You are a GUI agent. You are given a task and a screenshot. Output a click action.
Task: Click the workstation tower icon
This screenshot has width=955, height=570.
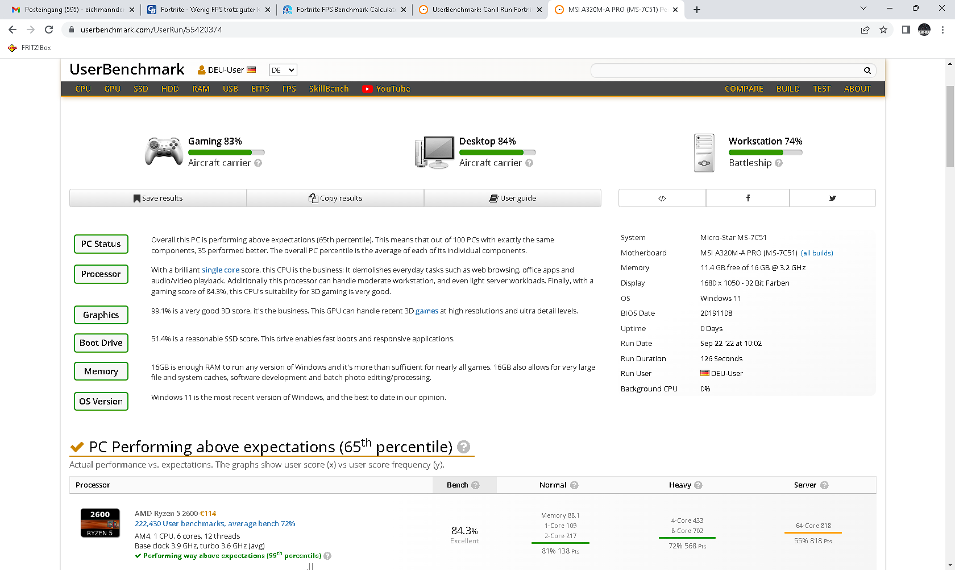click(x=704, y=152)
